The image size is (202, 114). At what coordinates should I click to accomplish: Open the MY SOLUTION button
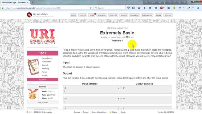pyautogui.click(x=43, y=103)
